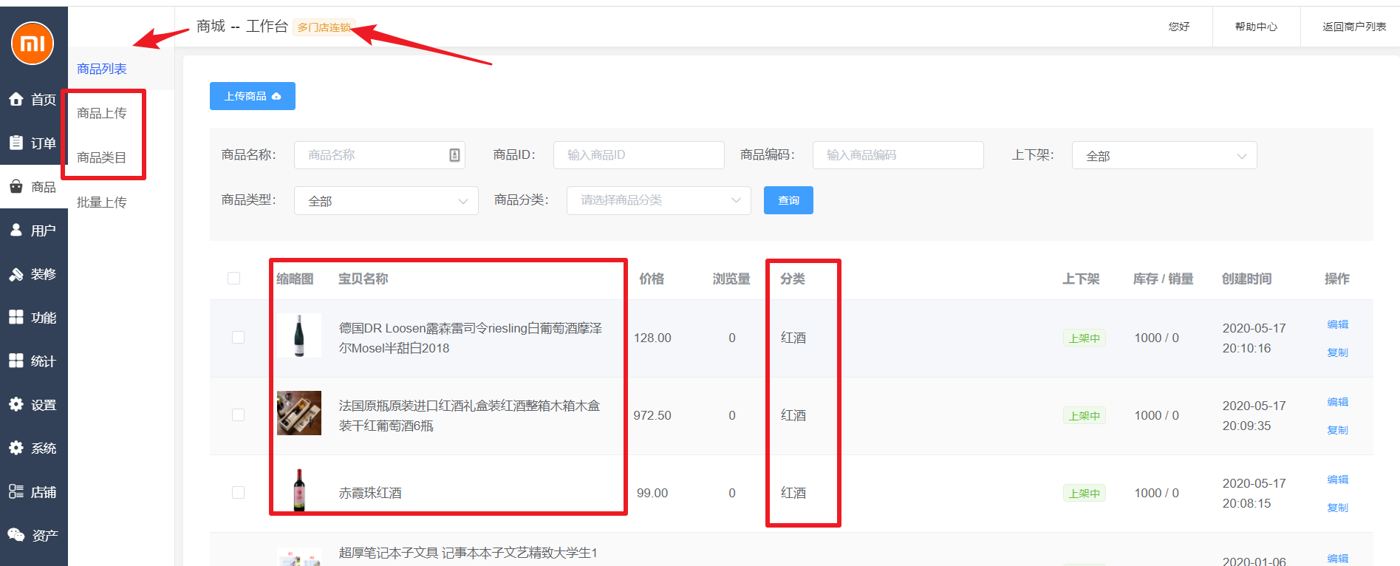Toggle the select-all checkbox in table header

coord(234,279)
